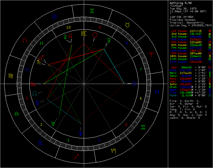The image size is (213, 168).
Task: Select the Uranus symbol in the chart wheel
Action: (53, 123)
